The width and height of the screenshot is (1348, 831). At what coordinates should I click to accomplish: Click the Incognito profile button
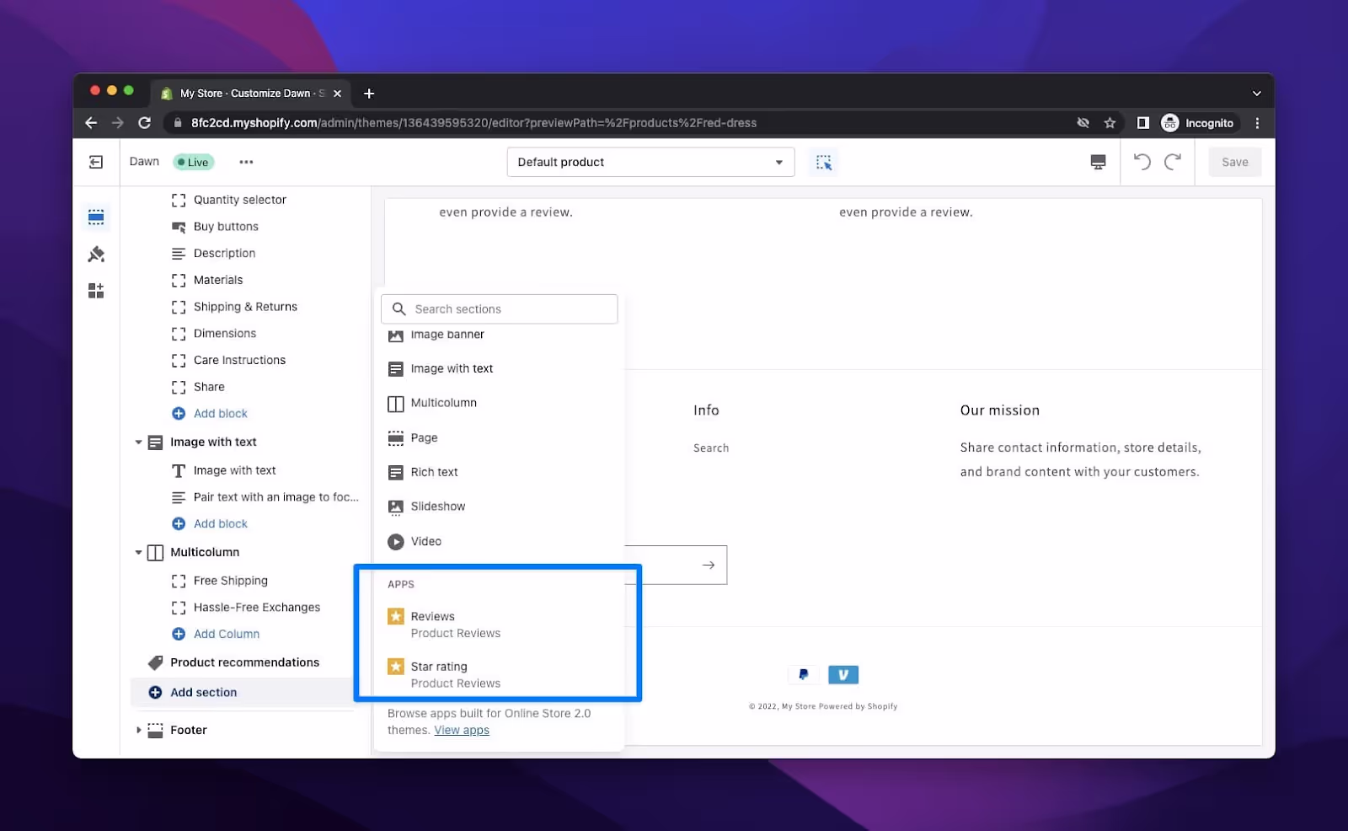pos(1197,123)
